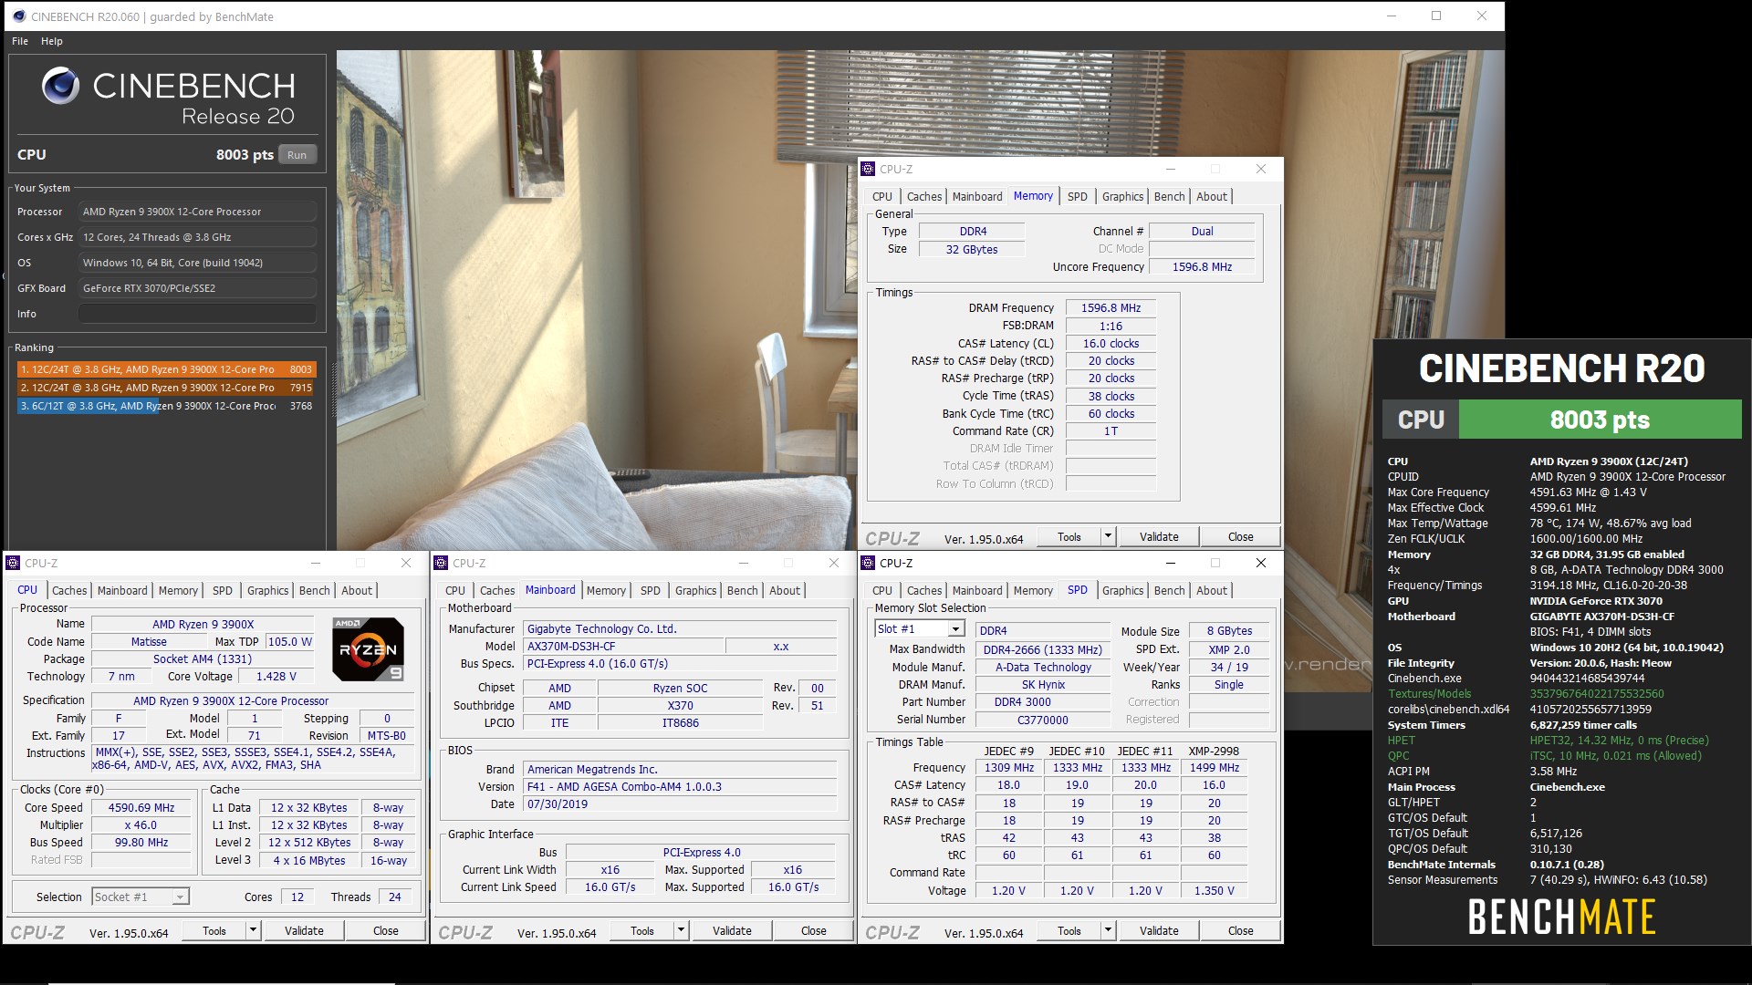Click the CAS# Latency 16.0 clocks value
The height and width of the screenshot is (985, 1752).
pyautogui.click(x=1111, y=343)
